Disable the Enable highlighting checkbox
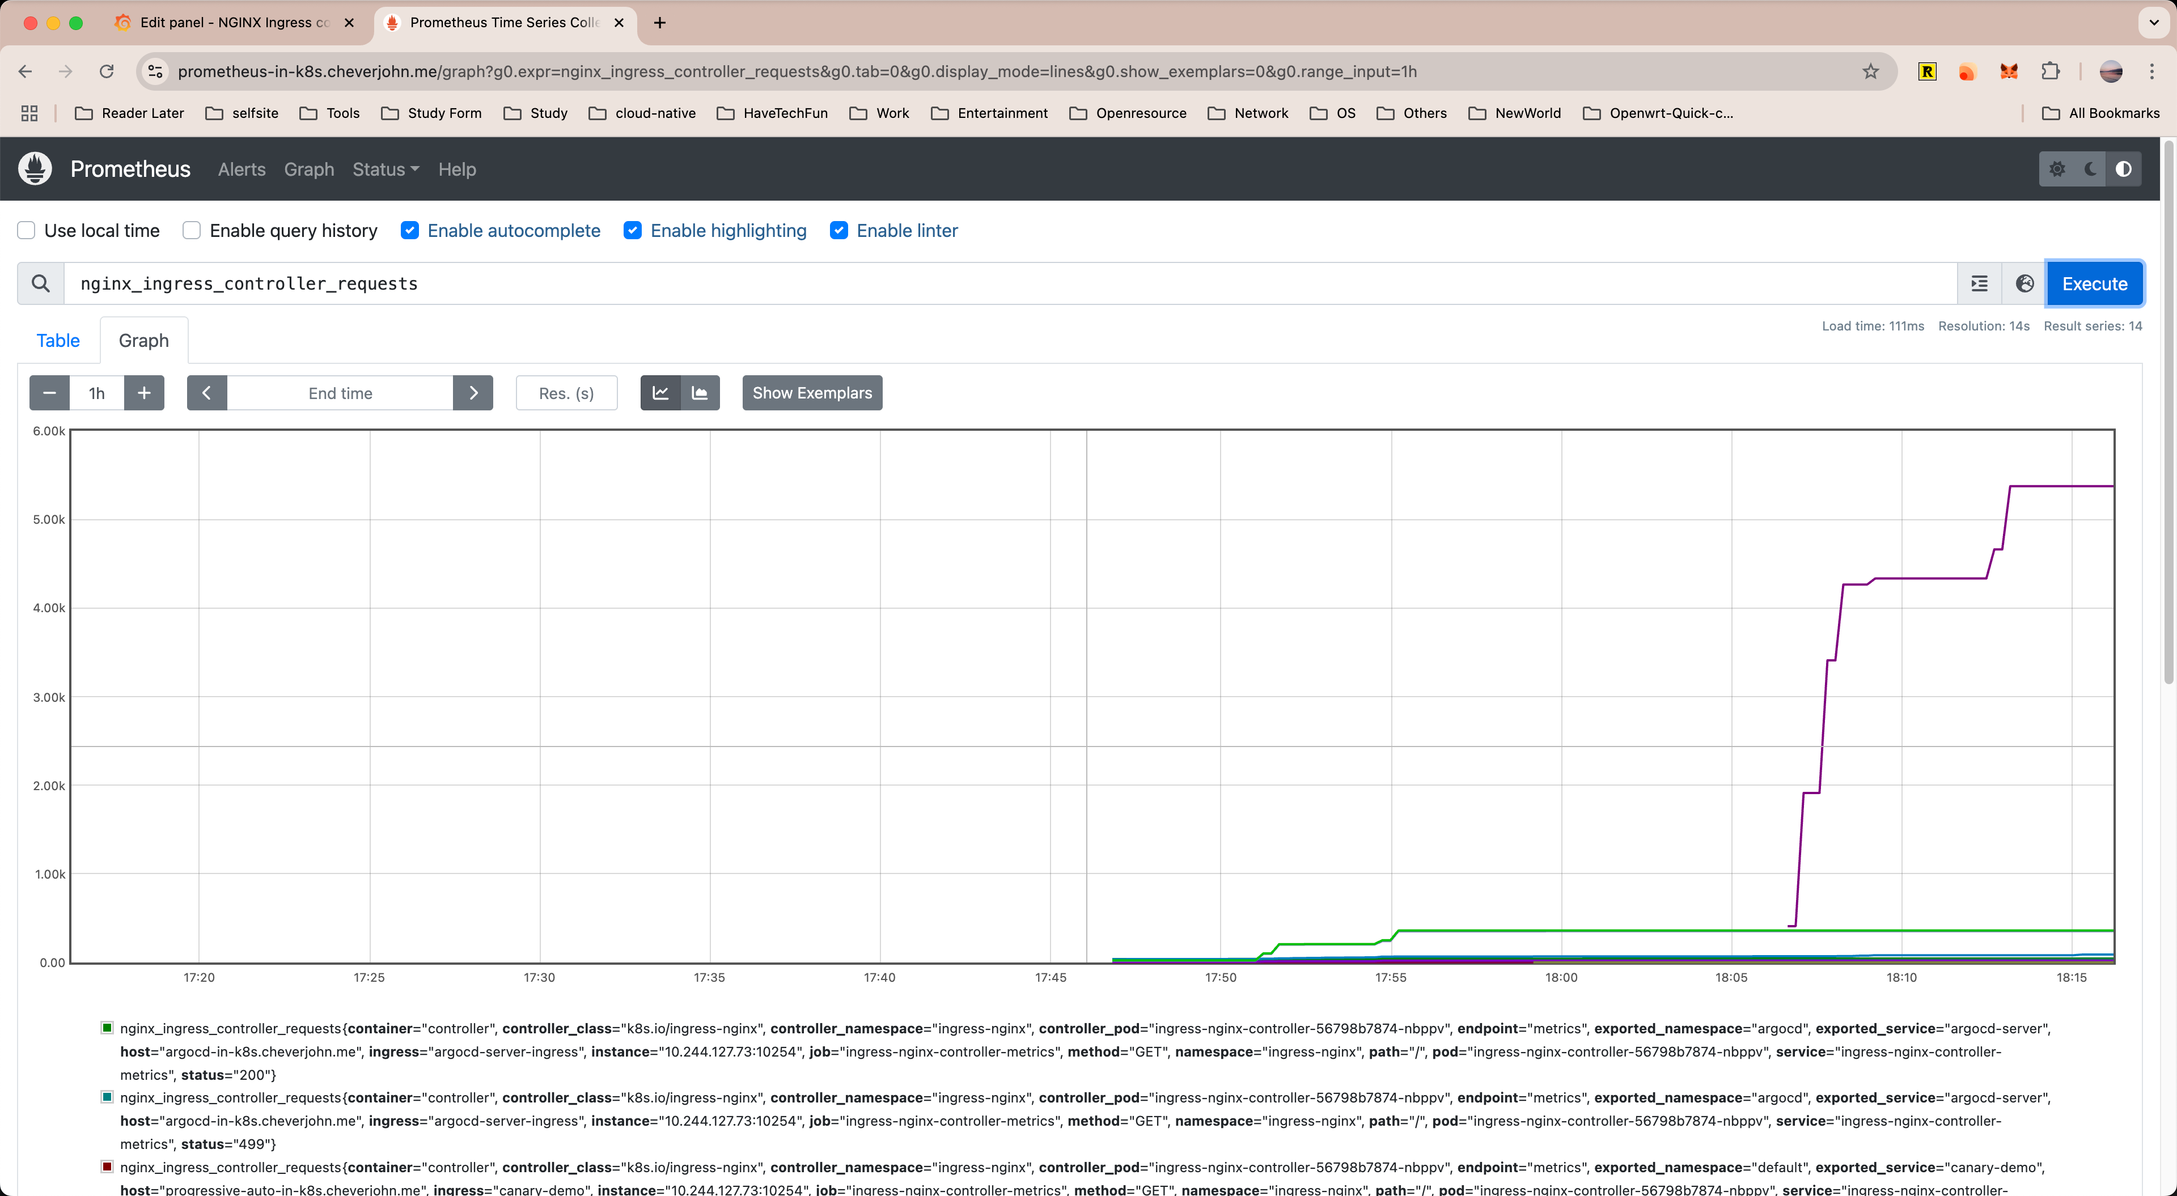 633,231
